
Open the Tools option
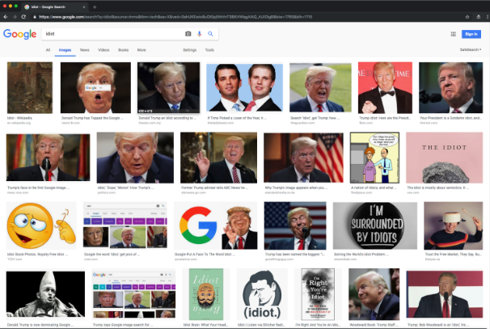click(209, 50)
